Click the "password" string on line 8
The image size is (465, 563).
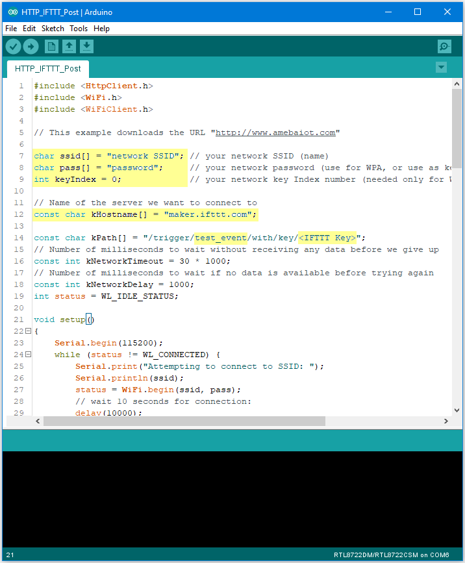click(x=132, y=168)
